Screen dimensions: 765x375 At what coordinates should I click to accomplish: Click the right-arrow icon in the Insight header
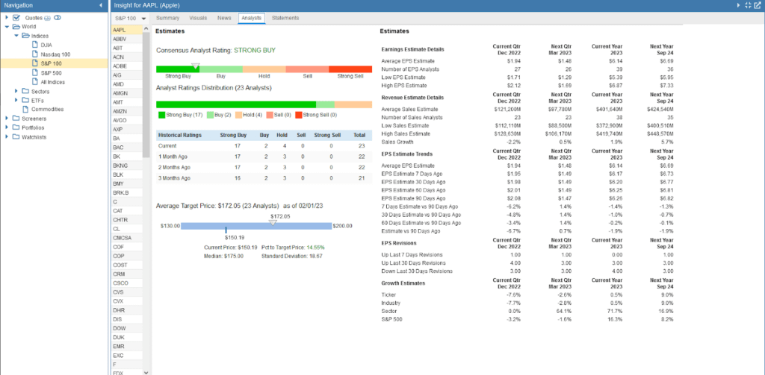738,5
